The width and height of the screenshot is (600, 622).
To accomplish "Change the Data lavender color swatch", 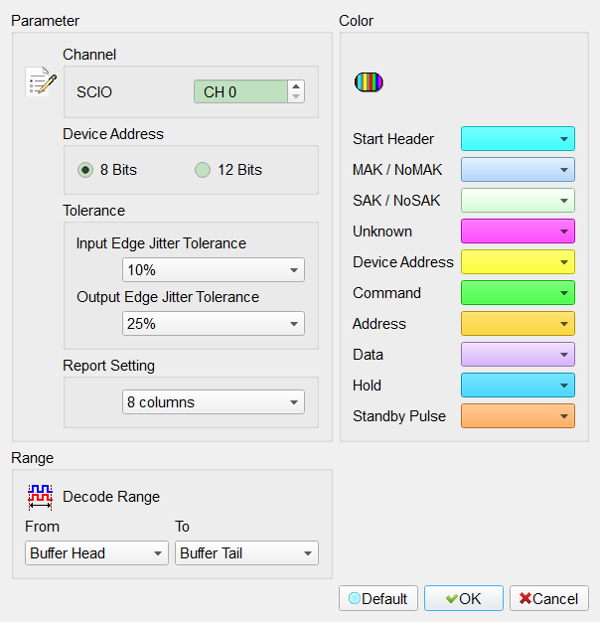I will pyautogui.click(x=518, y=355).
